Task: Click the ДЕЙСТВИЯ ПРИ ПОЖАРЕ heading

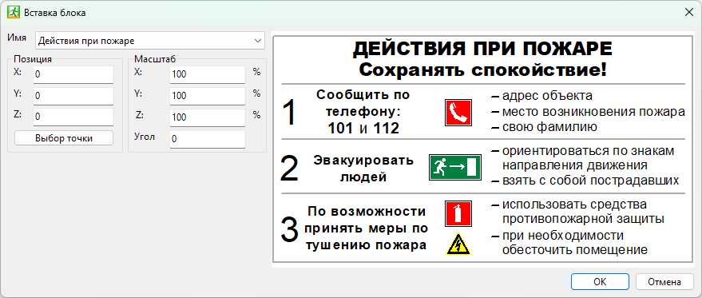Action: coord(482,49)
